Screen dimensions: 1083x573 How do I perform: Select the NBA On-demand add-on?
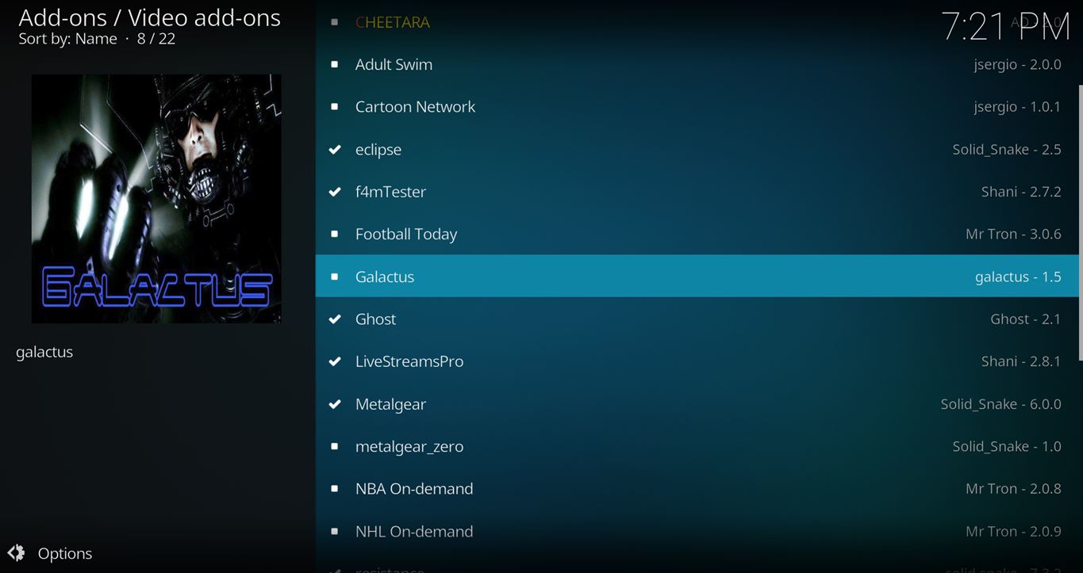[414, 489]
